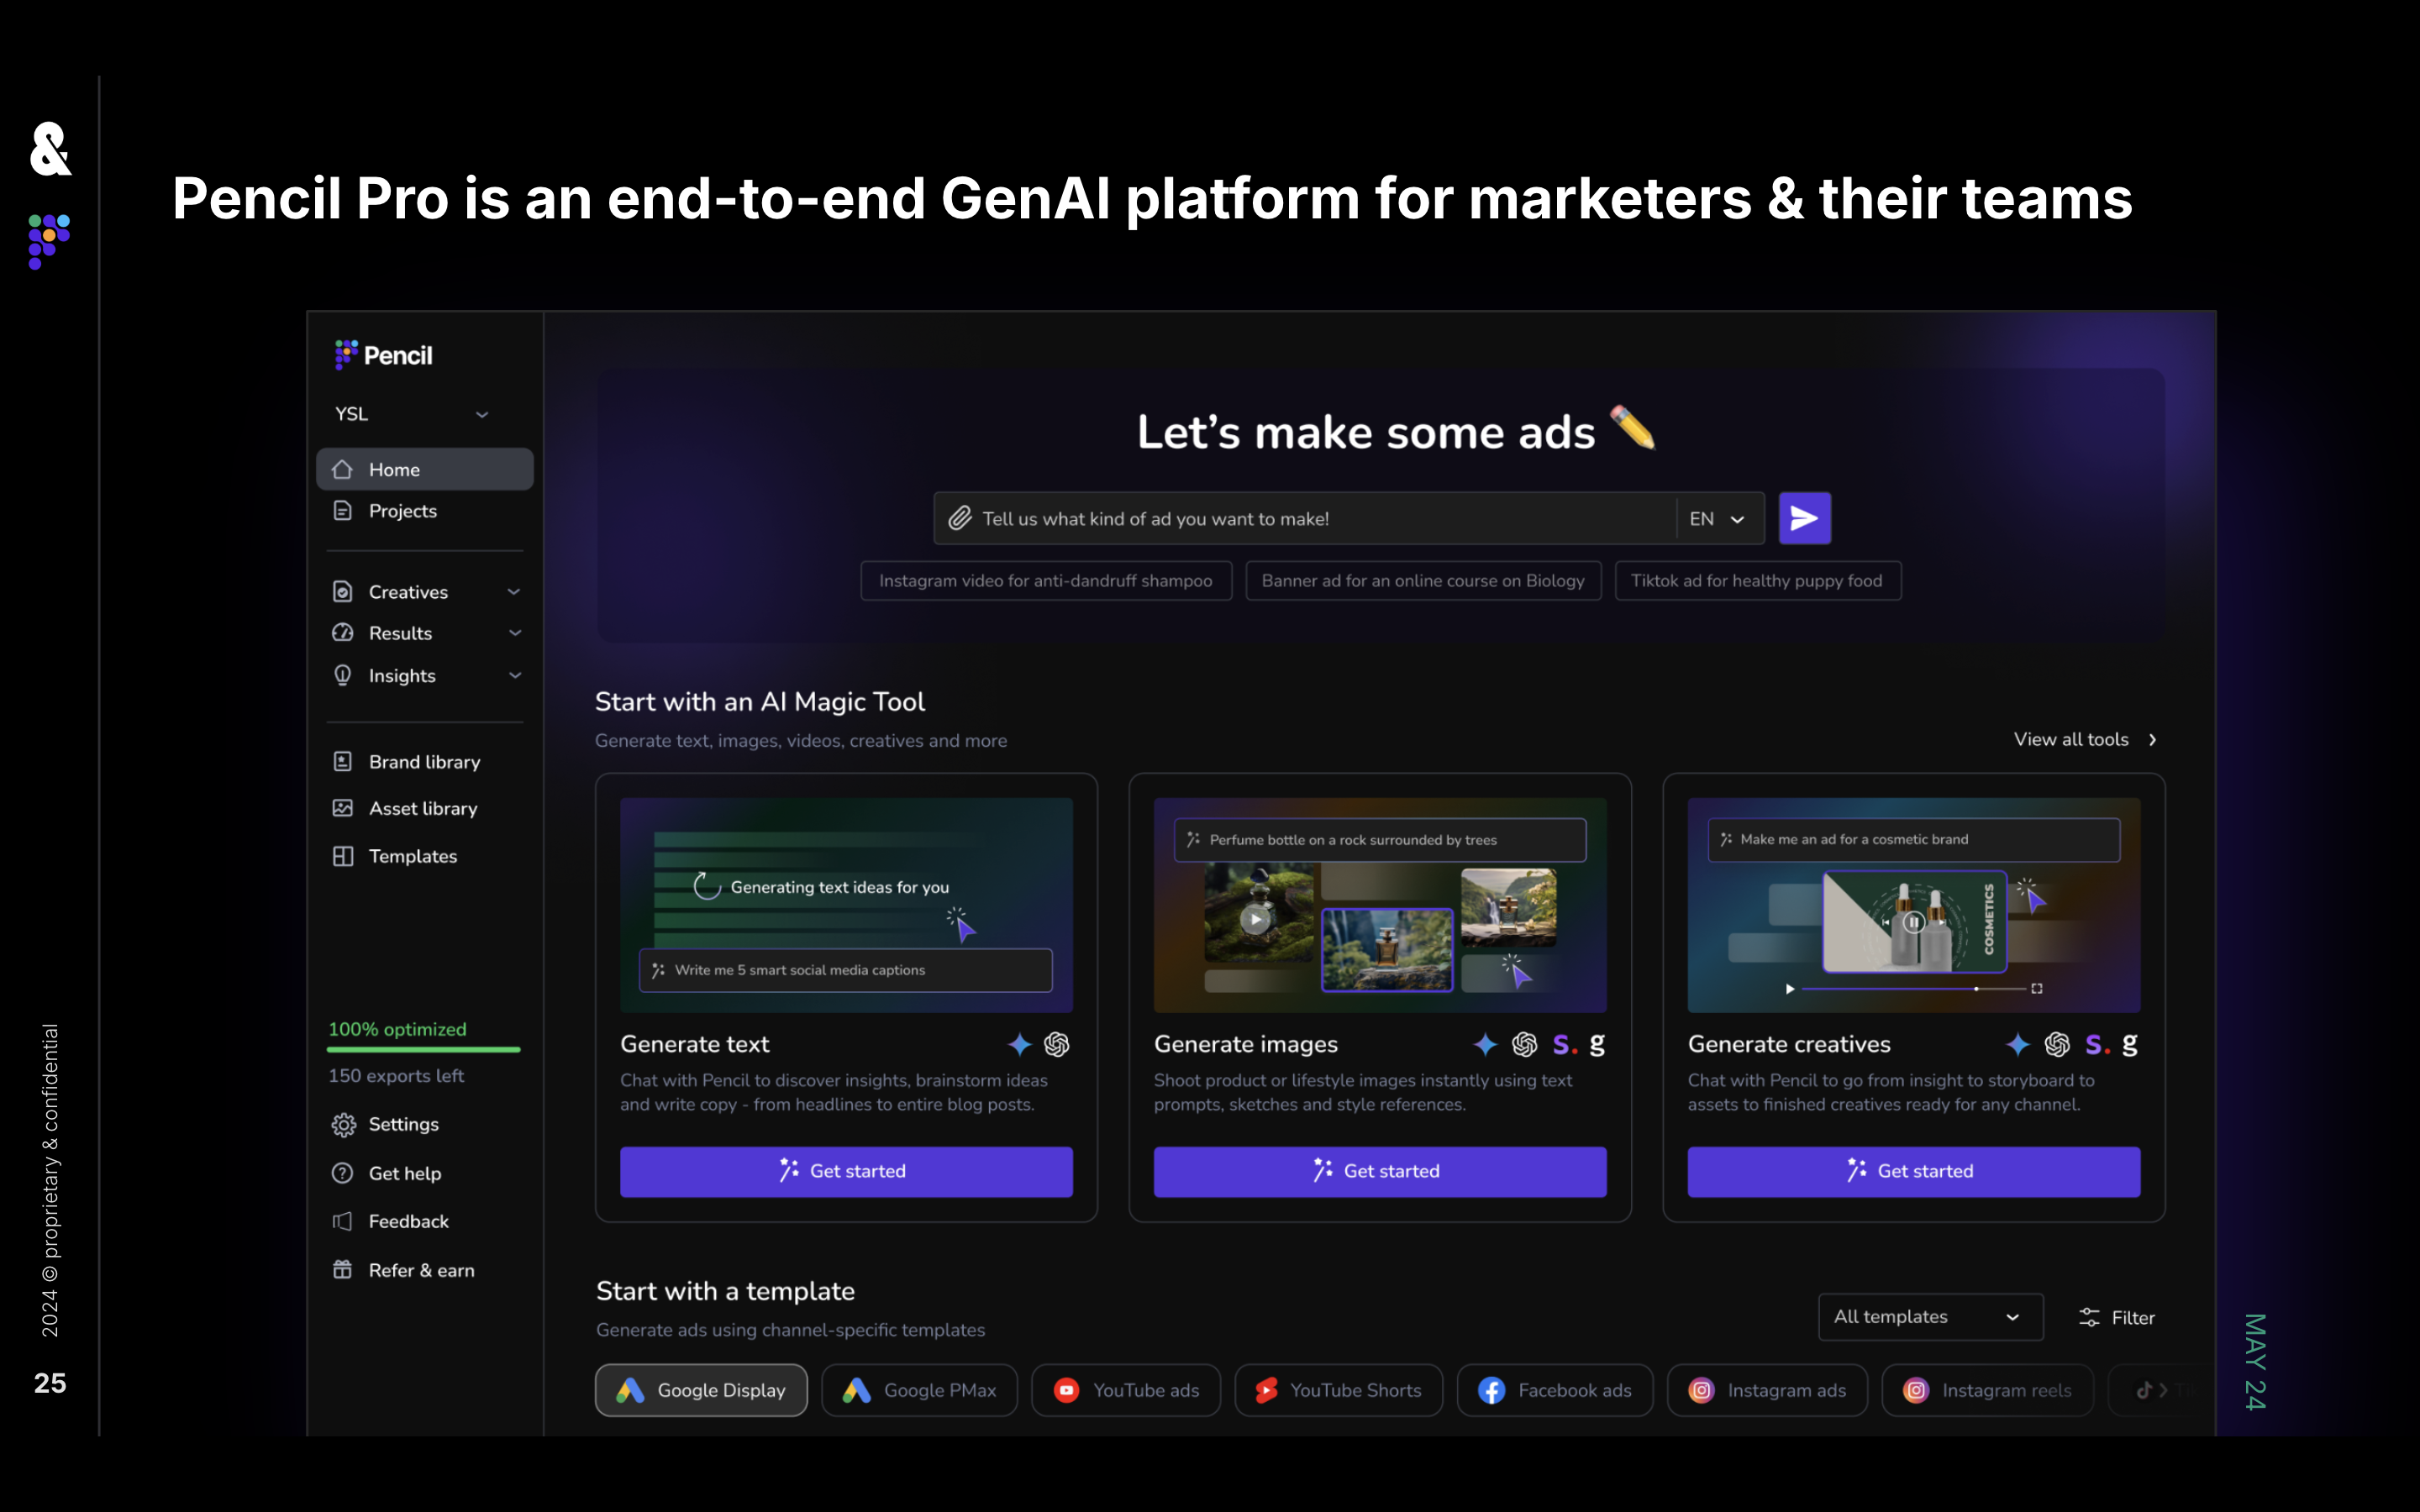Click the OpenAI icon on Generate text
The image size is (2420, 1512).
(1057, 1045)
